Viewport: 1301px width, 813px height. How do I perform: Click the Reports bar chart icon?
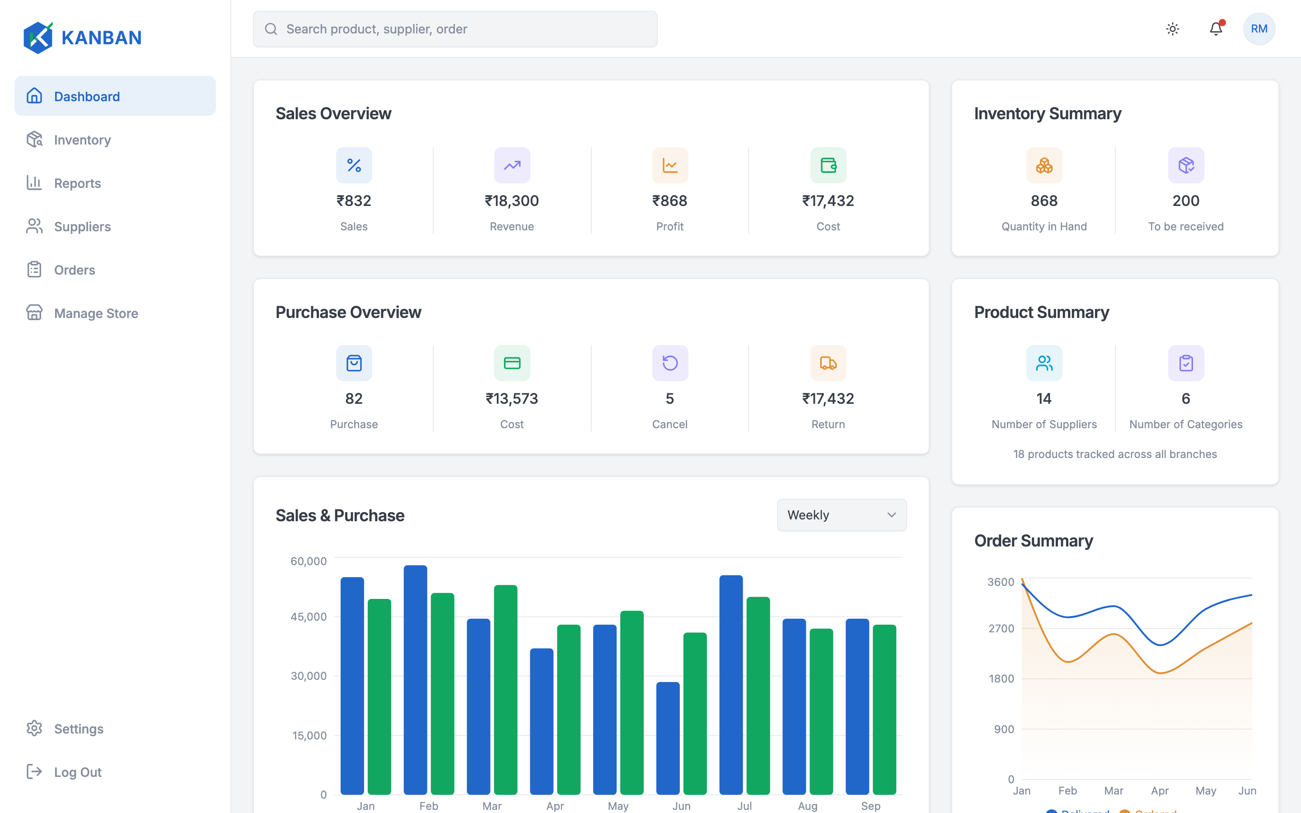(34, 183)
